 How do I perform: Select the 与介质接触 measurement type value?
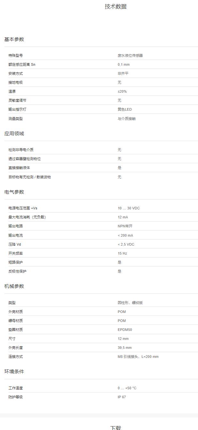127,119
